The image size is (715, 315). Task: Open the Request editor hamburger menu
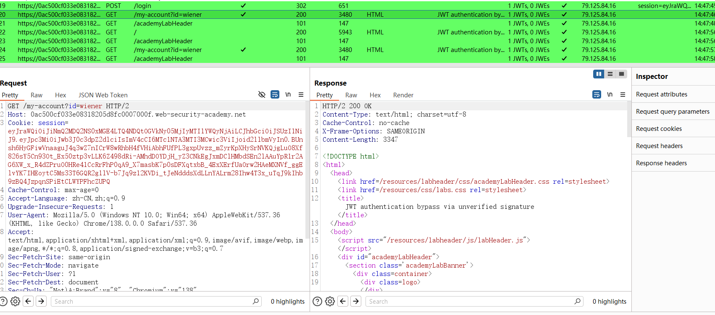click(x=301, y=95)
